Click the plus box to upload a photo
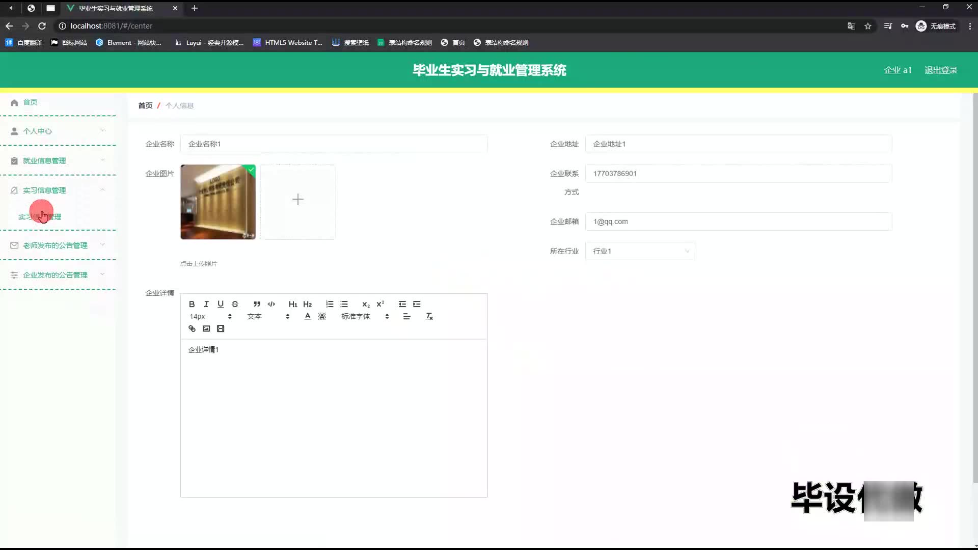Image resolution: width=978 pixels, height=550 pixels. 298,200
